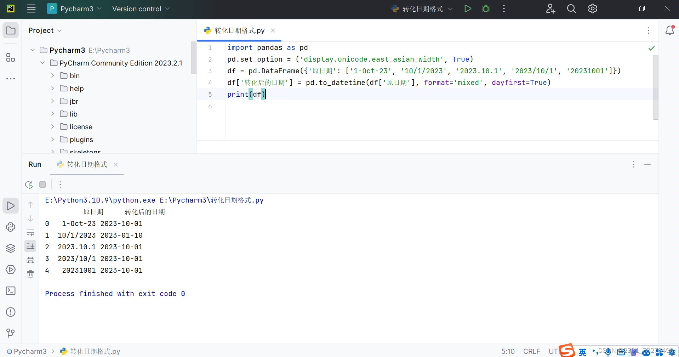Viewport: 679px width, 357px height.
Task: Toggle the Run tool window
Action: click(x=11, y=205)
